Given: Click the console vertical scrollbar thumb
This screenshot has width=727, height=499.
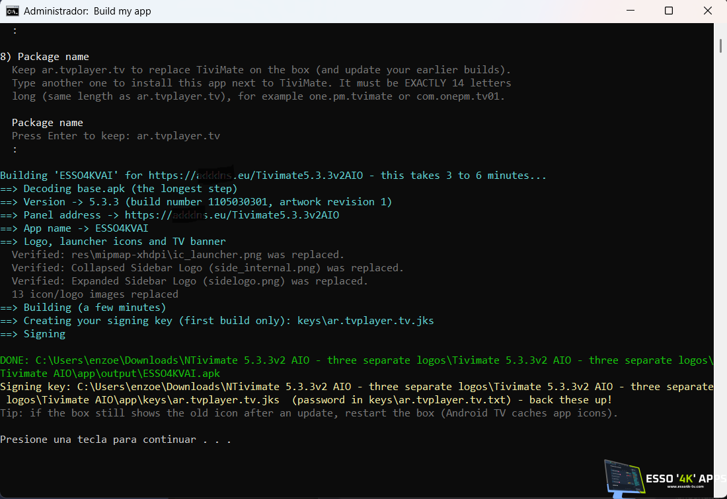Looking at the screenshot, I should [720, 46].
